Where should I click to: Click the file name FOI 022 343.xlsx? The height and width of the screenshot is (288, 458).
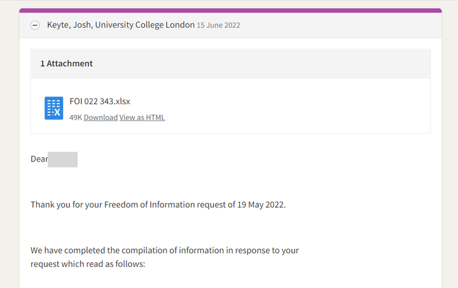100,101
